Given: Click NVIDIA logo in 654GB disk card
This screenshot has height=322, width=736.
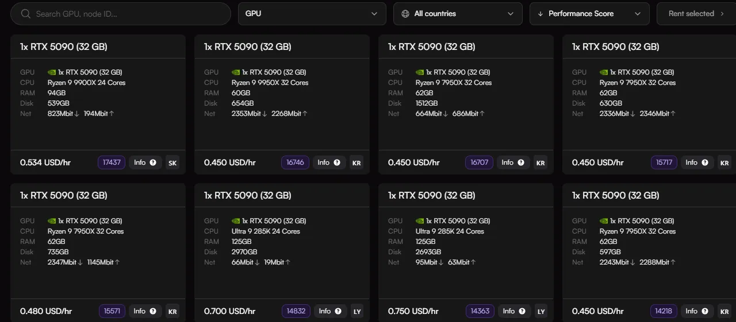Looking at the screenshot, I should pyautogui.click(x=236, y=72).
